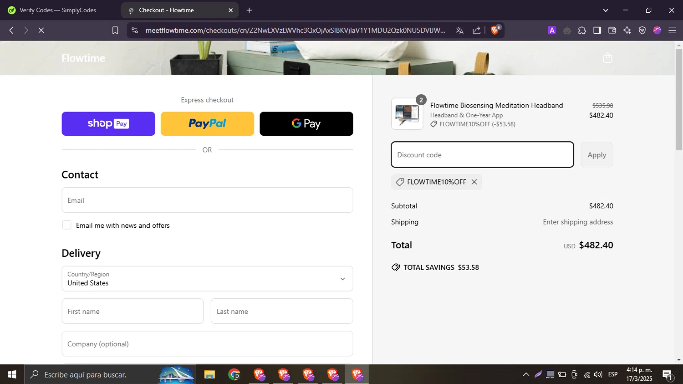
Task: Click the page vertical scrollbar
Action: pyautogui.click(x=679, y=100)
